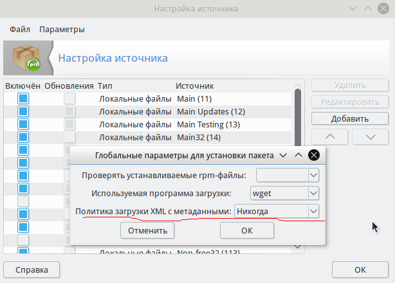Click OK in the global parameters dialog
The height and width of the screenshot is (283, 395).
coord(247,230)
